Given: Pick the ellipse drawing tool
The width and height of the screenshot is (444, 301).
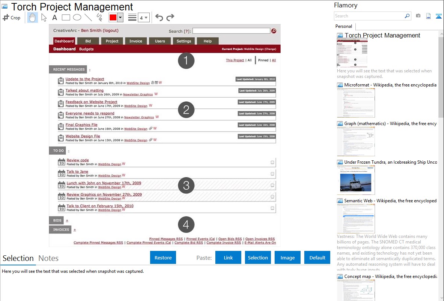Looking at the screenshot, I should [x=77, y=17].
